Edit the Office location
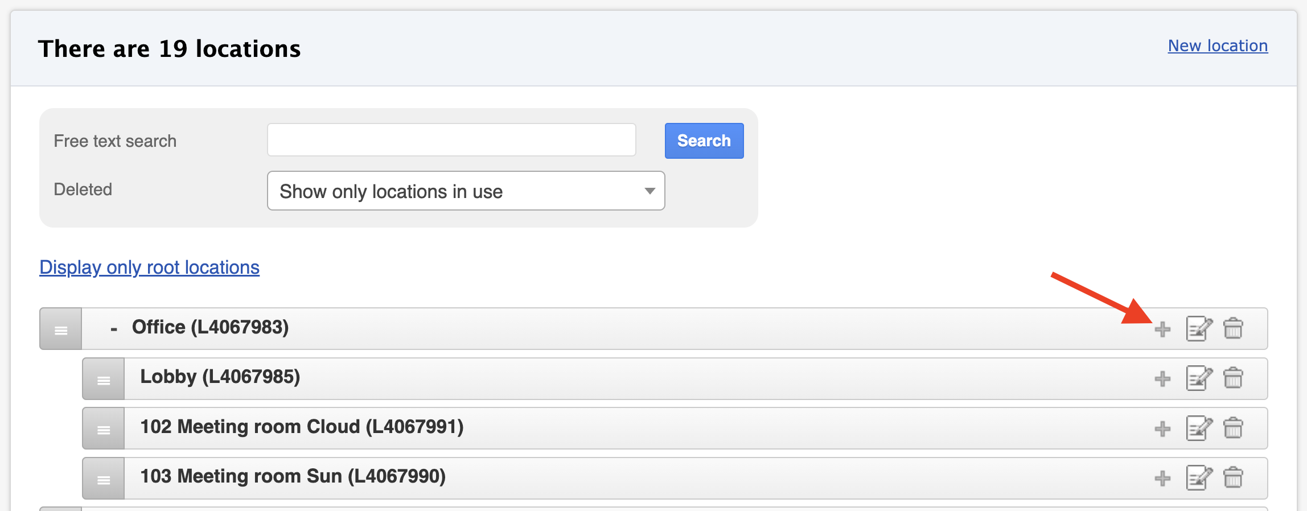 pyautogui.click(x=1199, y=328)
